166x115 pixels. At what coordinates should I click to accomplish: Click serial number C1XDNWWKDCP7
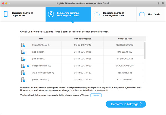click(x=125, y=66)
